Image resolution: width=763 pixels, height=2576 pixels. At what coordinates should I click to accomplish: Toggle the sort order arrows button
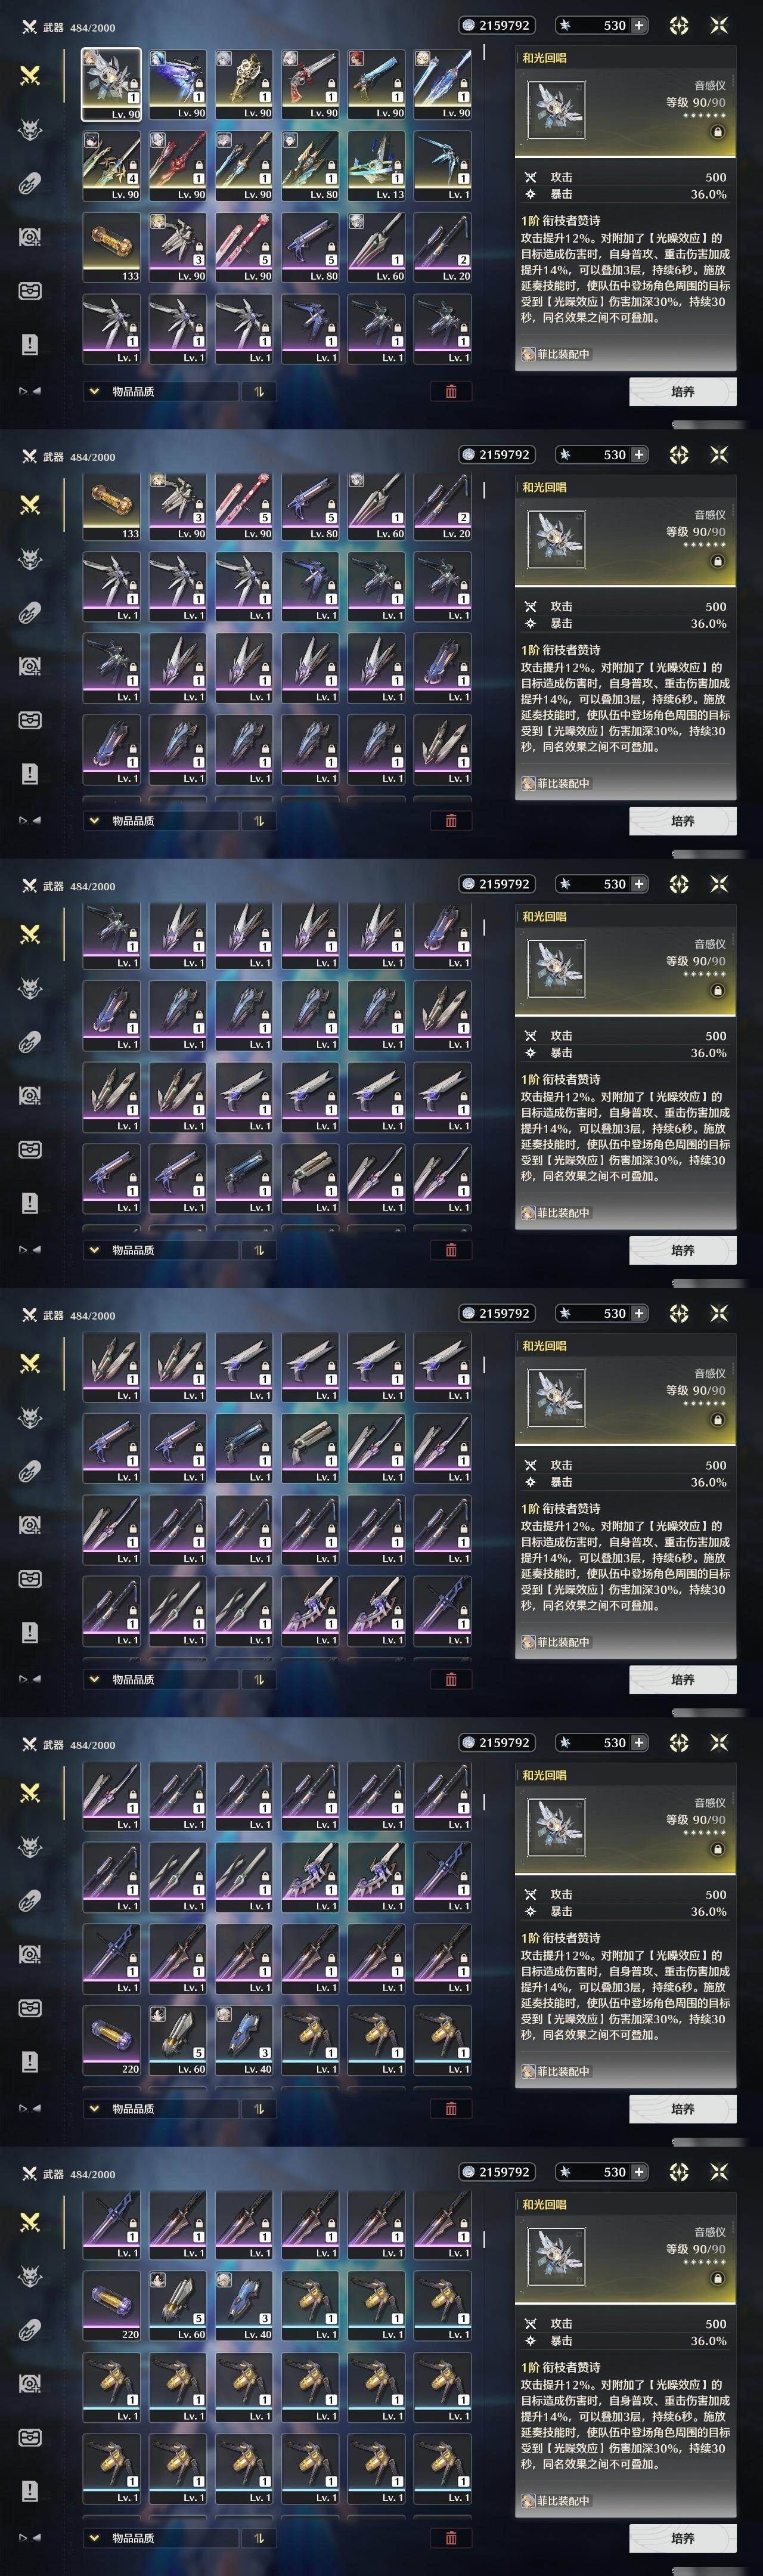click(x=259, y=391)
